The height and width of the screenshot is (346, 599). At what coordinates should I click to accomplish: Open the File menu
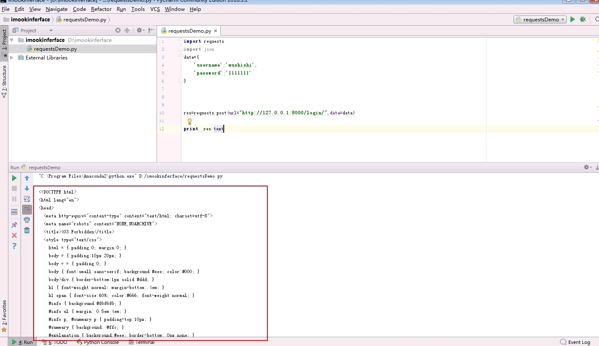click(5, 9)
